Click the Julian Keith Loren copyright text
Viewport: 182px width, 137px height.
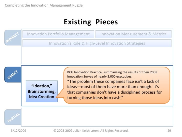[x=91, y=130]
